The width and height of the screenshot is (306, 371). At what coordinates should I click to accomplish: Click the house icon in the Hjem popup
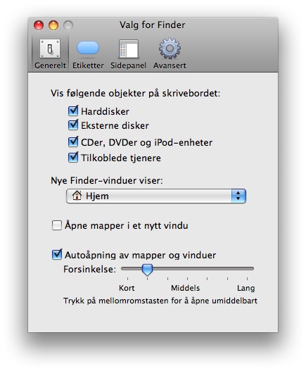(x=77, y=196)
